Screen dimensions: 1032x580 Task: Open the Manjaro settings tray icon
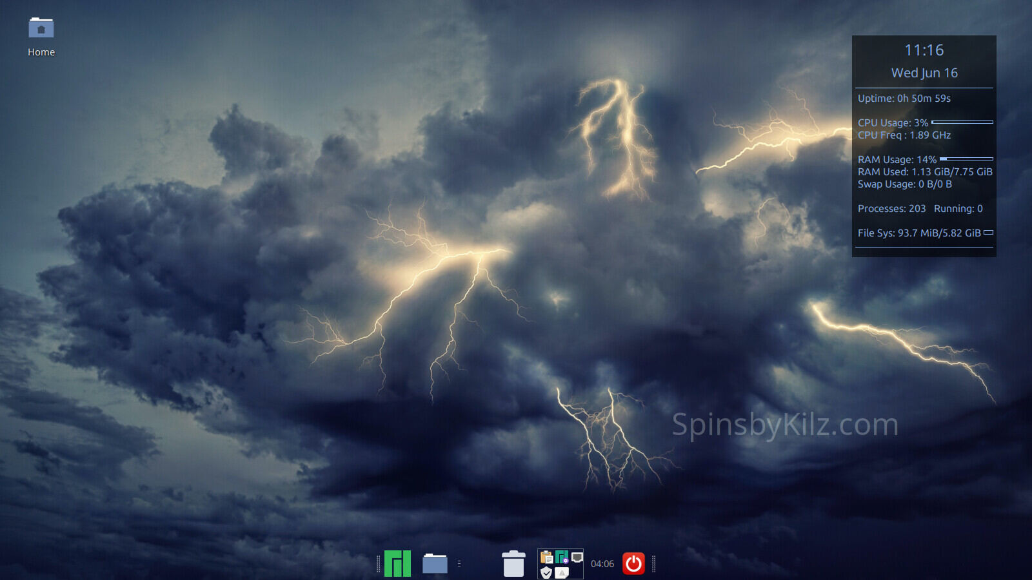click(x=562, y=557)
